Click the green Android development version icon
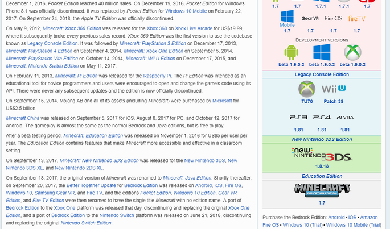 tap(291, 53)
